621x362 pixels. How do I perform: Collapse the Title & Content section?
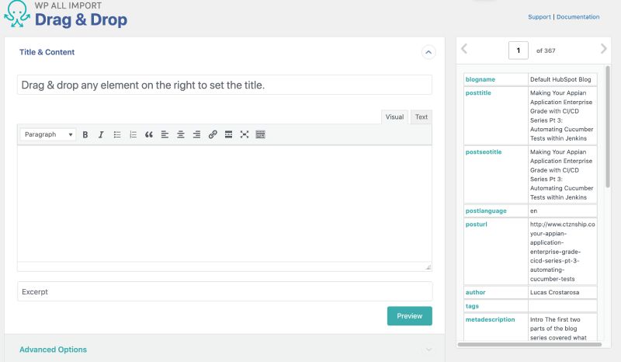[x=428, y=52]
